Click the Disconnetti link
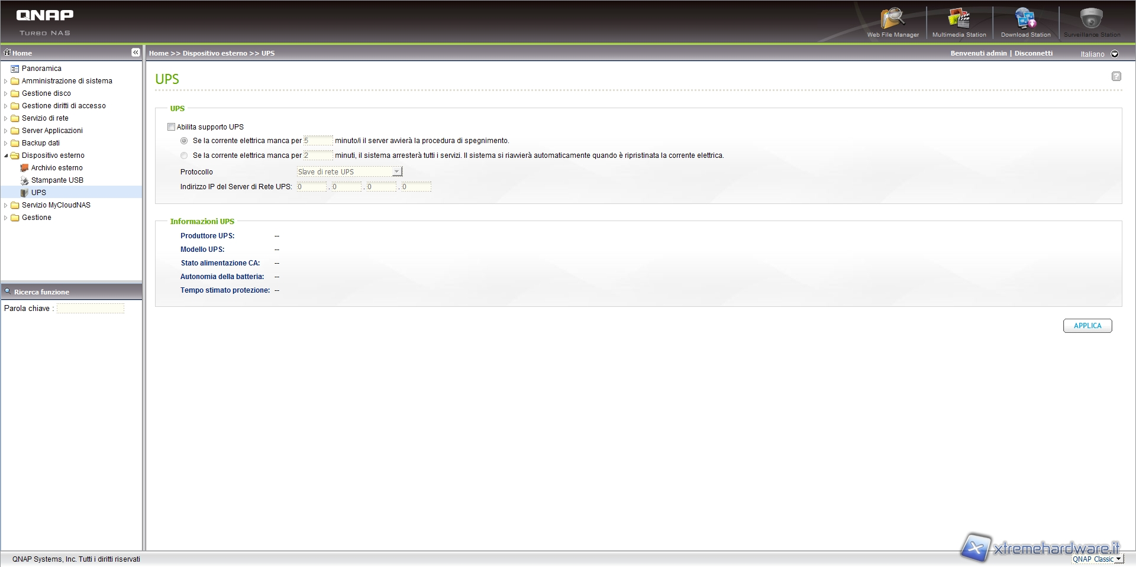This screenshot has height=567, width=1136. tap(1033, 53)
